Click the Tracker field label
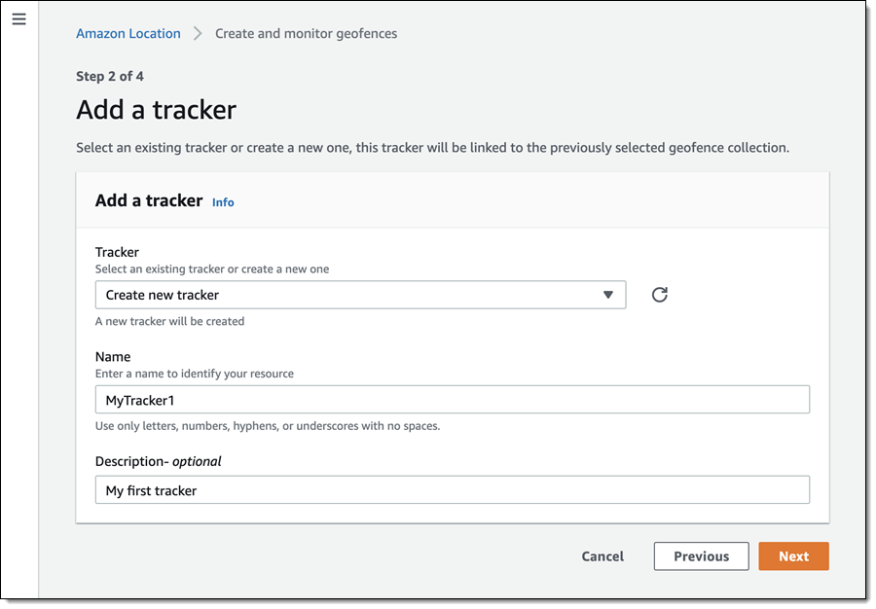The width and height of the screenshot is (876, 609). coord(117,252)
